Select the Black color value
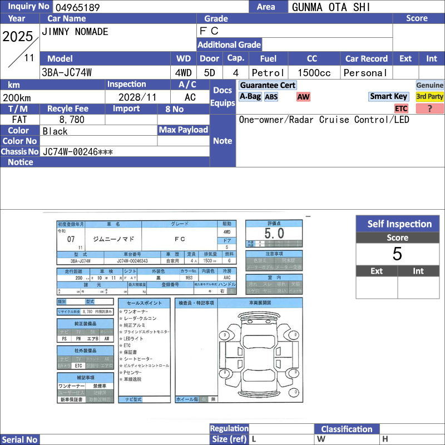The width and height of the screenshot is (445, 445). click(x=55, y=131)
